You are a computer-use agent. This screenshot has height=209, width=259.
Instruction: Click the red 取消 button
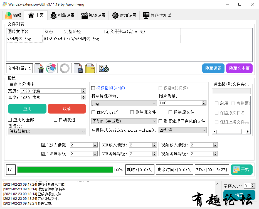tap(67, 109)
